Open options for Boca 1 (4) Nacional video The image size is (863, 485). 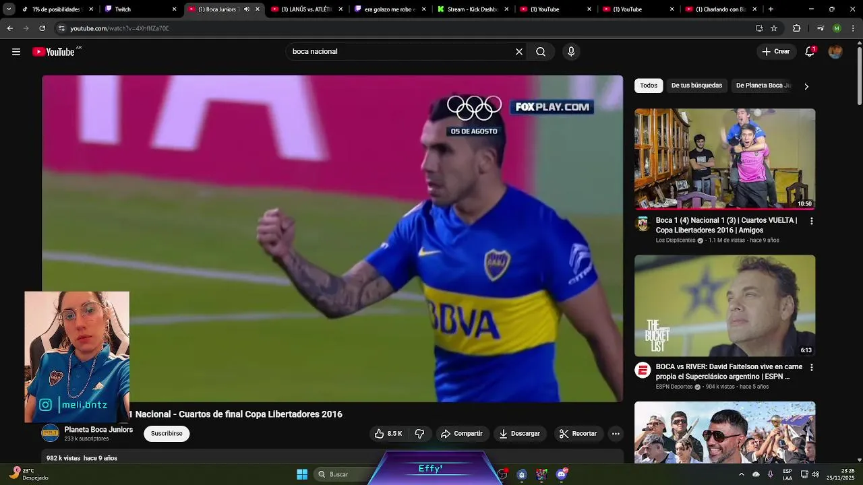811,221
